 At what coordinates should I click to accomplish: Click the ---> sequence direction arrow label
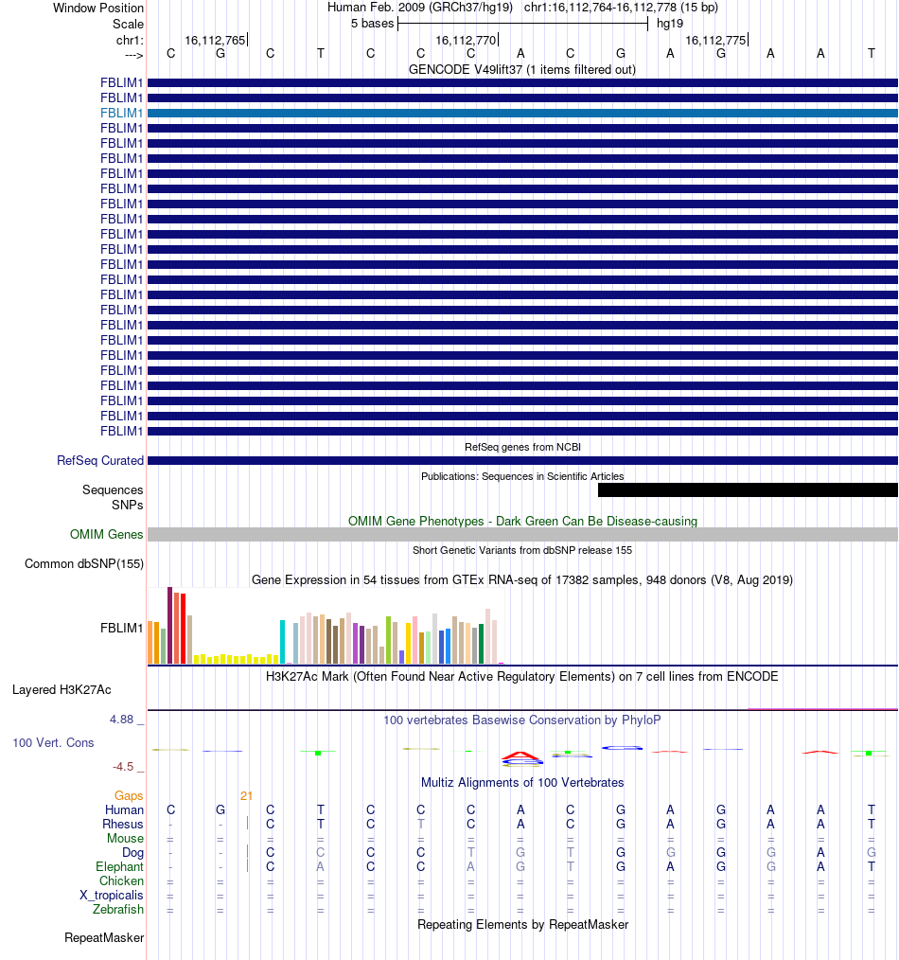coord(133,55)
